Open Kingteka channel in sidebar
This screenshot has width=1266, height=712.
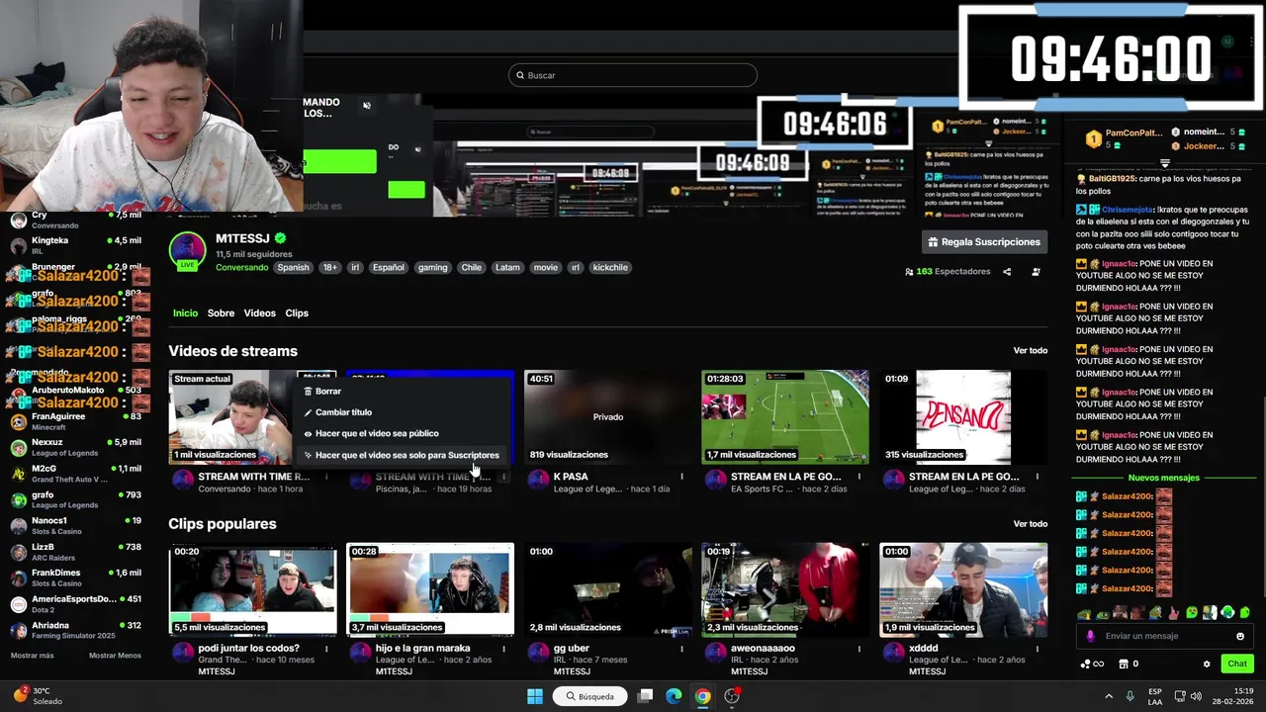click(76, 244)
